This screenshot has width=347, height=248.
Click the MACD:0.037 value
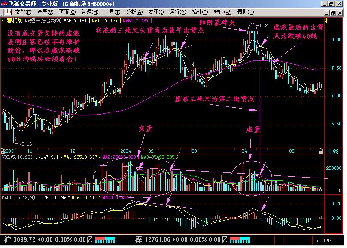pyautogui.click(x=115, y=197)
